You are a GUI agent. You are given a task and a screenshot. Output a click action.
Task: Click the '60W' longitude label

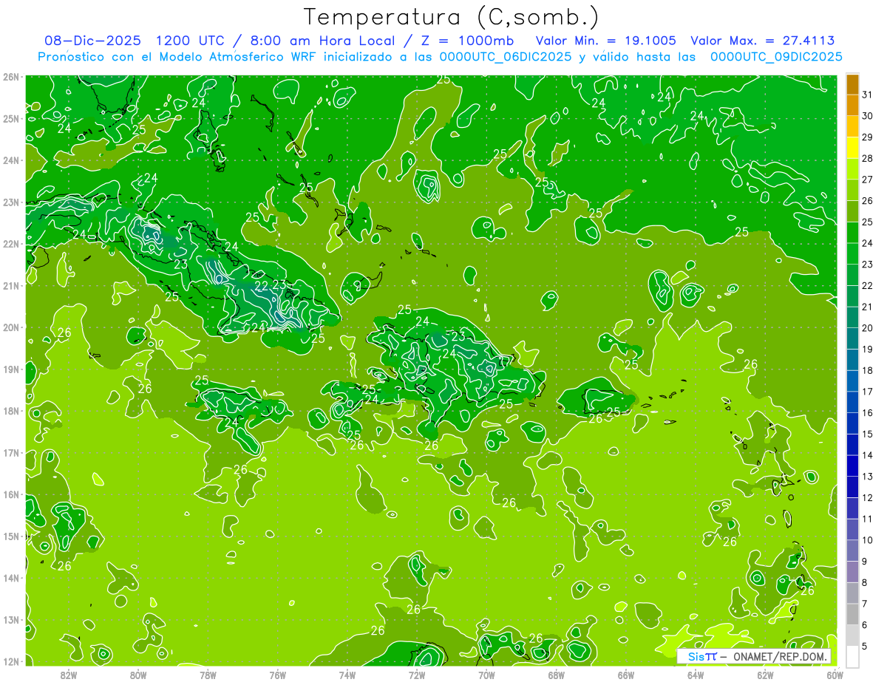click(834, 675)
